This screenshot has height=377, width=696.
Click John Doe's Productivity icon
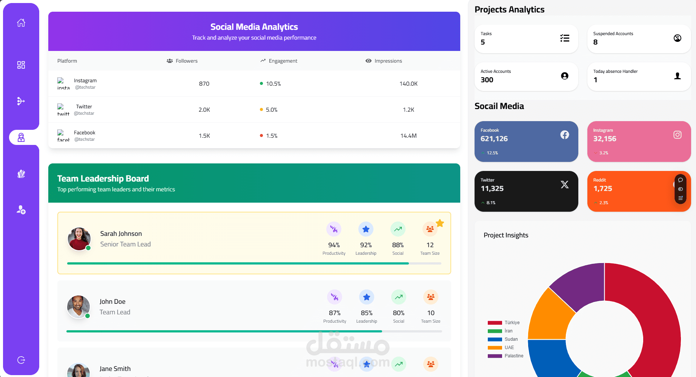(x=335, y=297)
